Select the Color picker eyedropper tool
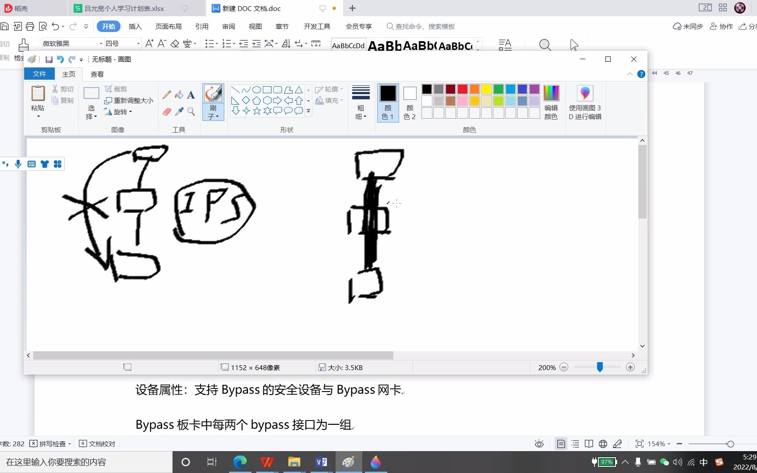This screenshot has width=757, height=473. click(179, 112)
